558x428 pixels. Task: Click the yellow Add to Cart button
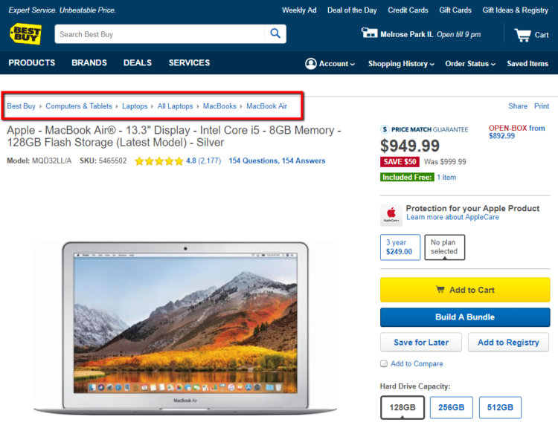point(465,290)
